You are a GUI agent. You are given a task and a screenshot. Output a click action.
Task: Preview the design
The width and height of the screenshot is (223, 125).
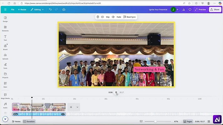click(200, 9)
